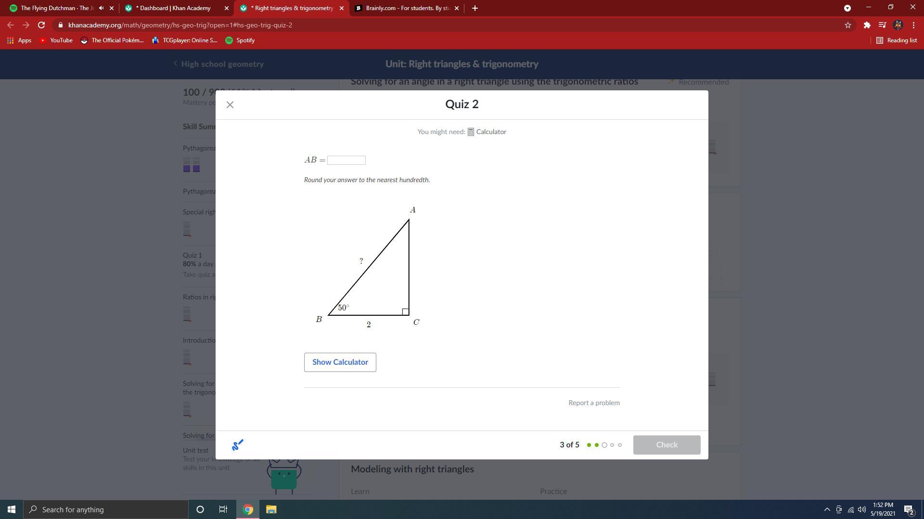Switch to the Brainly.com tab

[404, 8]
